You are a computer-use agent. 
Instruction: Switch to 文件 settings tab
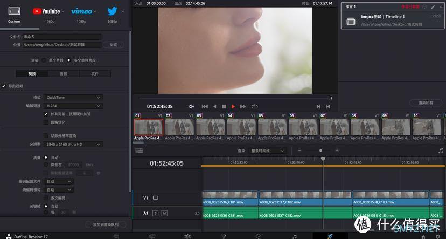coord(95,74)
